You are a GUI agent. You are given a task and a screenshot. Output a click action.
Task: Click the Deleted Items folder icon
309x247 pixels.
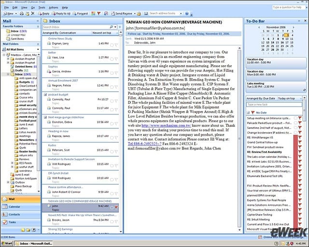pos(12,67)
